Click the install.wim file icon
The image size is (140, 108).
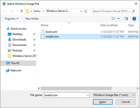tap(43, 37)
